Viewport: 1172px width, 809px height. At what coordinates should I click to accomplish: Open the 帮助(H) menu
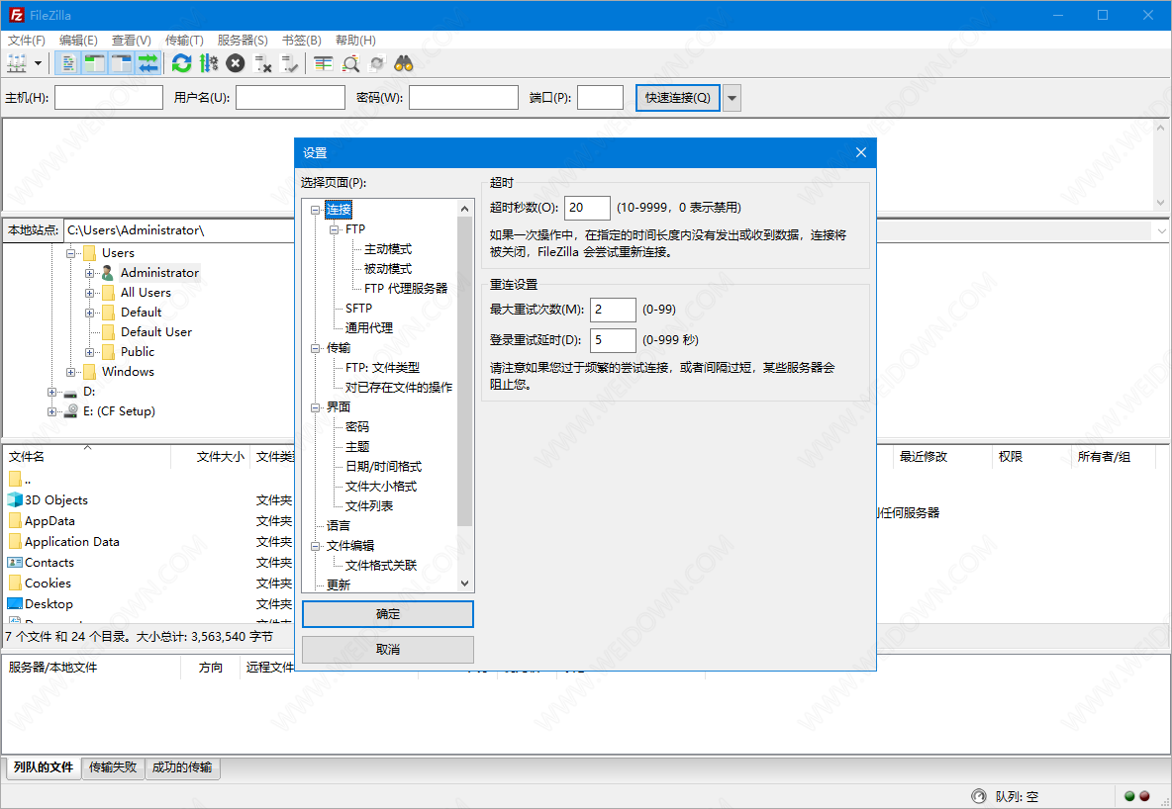tap(355, 41)
